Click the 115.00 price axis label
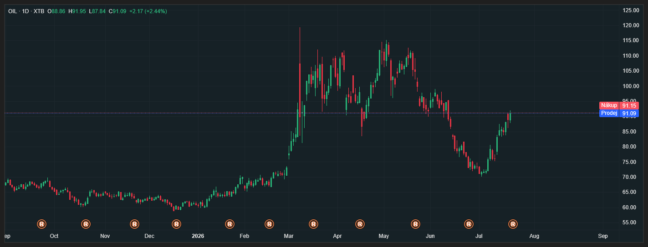Image resolution: width=648 pixels, height=247 pixels. pos(631,40)
